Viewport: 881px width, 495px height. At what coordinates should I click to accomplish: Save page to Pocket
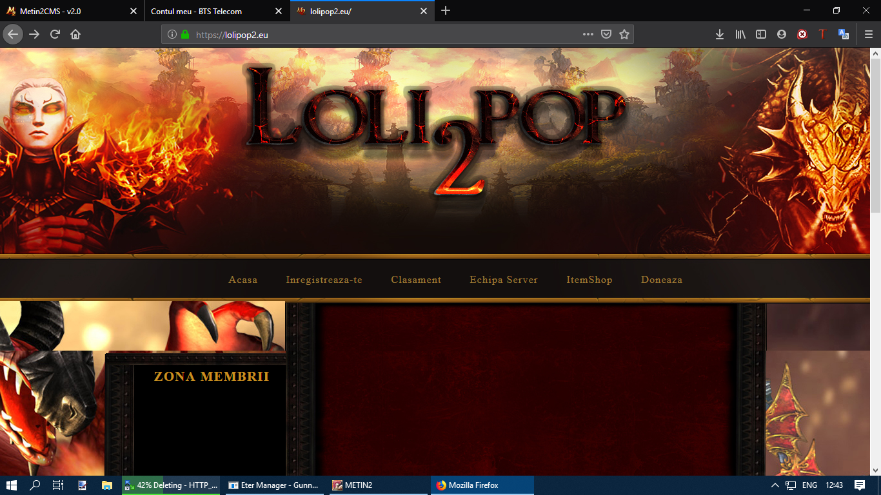(606, 35)
